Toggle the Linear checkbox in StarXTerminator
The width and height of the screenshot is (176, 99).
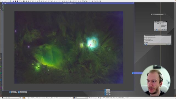pos(145,42)
